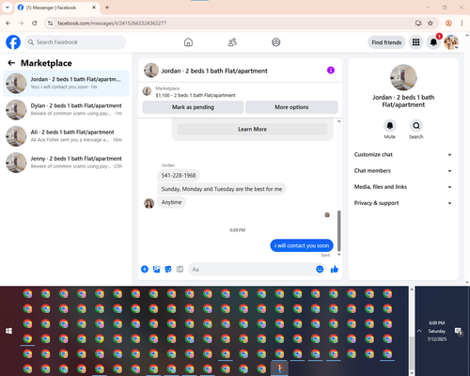This screenshot has height=376, width=470.
Task: Open more actions with the blue plus icon
Action: tap(145, 269)
